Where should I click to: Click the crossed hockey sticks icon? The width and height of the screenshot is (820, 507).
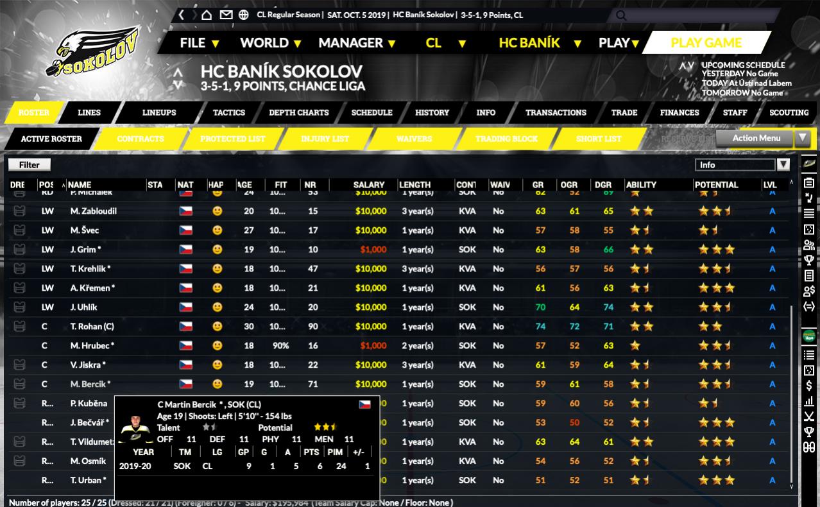click(x=809, y=417)
